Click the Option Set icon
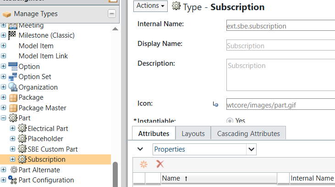Screen dimensions: 335x187 tap(13, 77)
